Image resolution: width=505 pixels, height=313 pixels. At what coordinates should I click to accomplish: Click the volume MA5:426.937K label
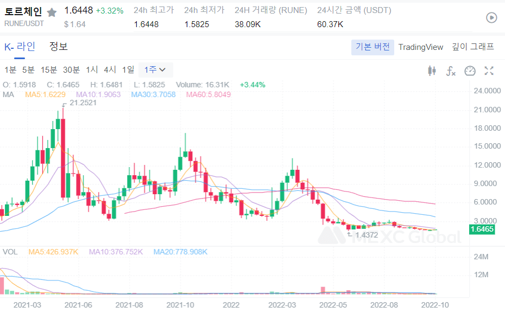coord(53,252)
